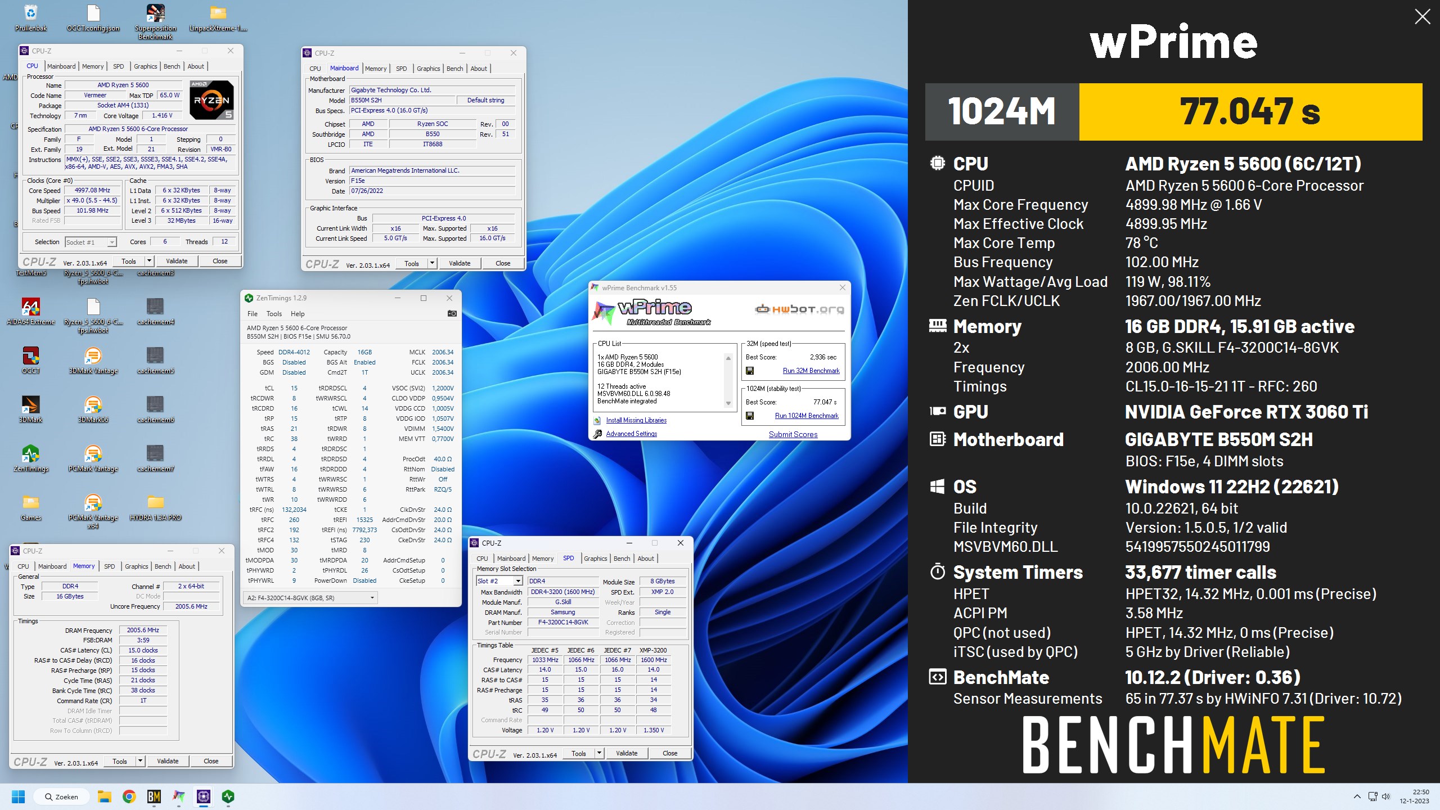
Task: Switch to CPU-Z taskbar icon
Action: click(x=204, y=796)
